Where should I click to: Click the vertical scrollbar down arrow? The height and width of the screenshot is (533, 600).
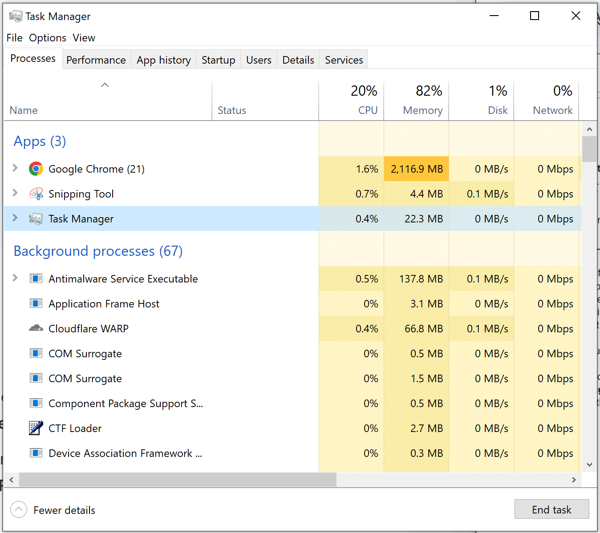(x=589, y=464)
